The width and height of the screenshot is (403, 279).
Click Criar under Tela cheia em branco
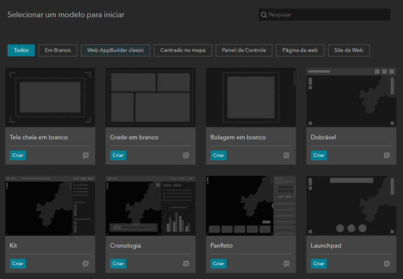coord(18,155)
